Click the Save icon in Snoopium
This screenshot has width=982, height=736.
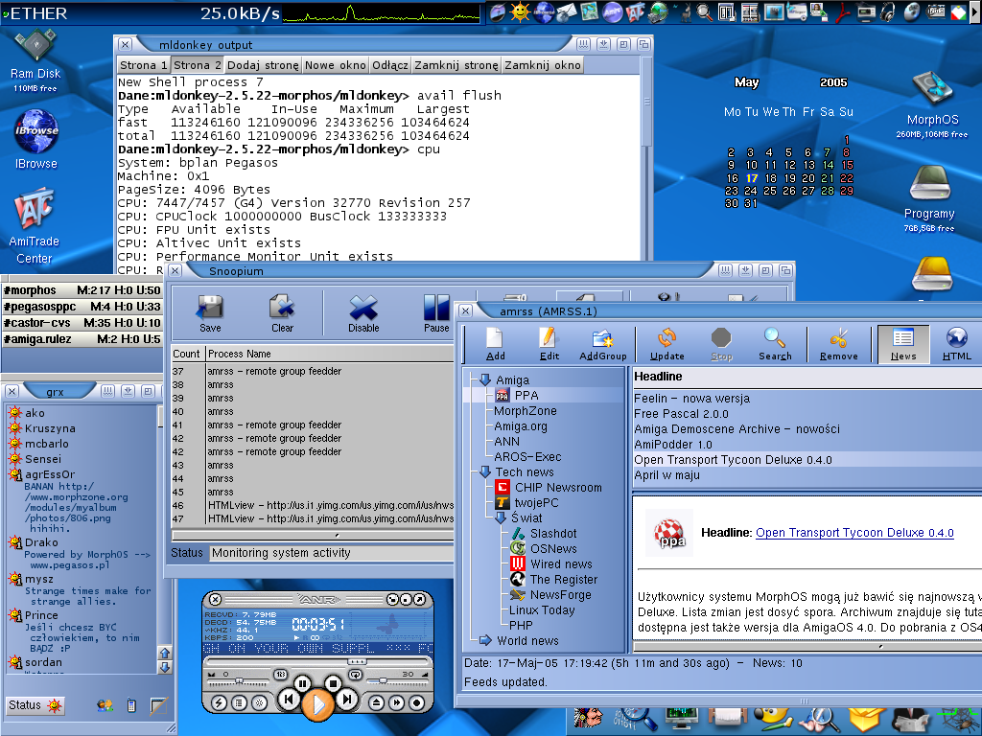pos(210,313)
